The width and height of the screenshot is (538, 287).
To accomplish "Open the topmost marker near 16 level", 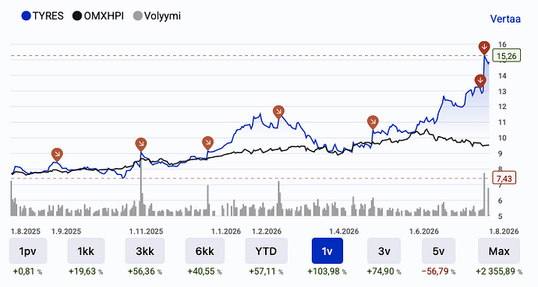I will pyautogui.click(x=484, y=47).
